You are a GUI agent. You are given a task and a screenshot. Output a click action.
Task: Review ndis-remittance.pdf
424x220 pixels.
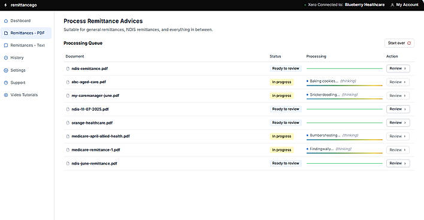tap(398, 69)
